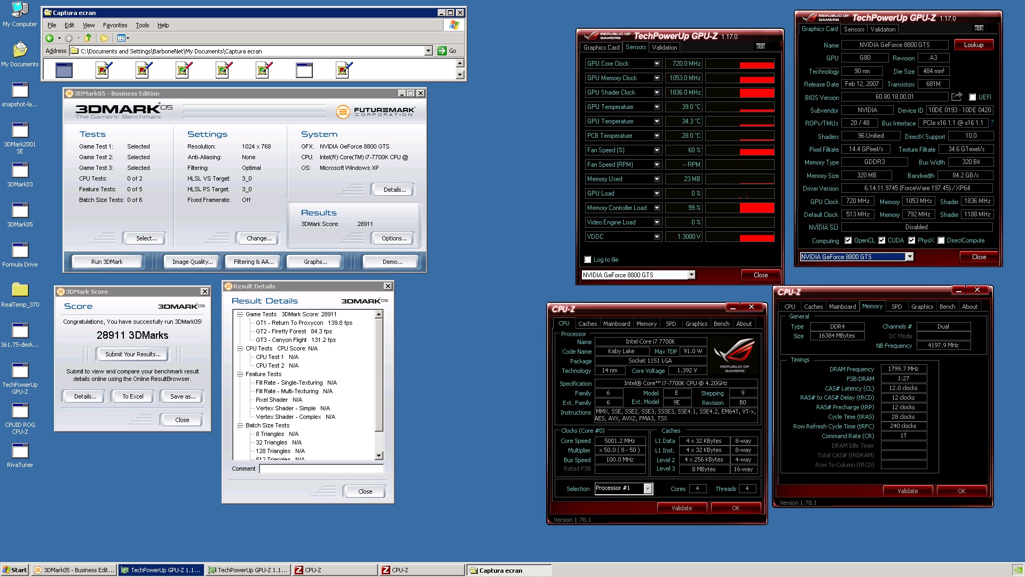
Task: Open RivaTuner desktop shortcut
Action: tap(20, 455)
